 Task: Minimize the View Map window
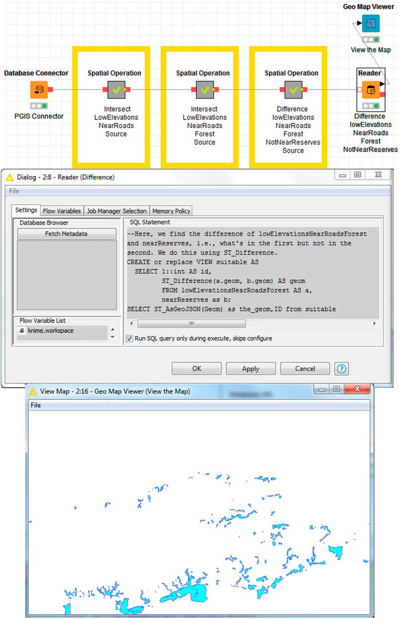(x=322, y=389)
